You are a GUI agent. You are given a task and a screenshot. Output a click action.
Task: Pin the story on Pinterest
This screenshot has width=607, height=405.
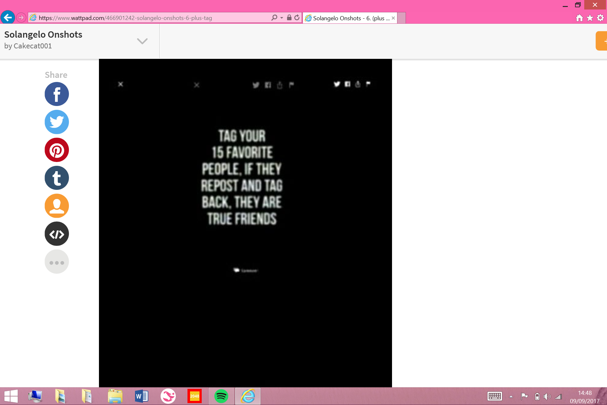coord(57,150)
